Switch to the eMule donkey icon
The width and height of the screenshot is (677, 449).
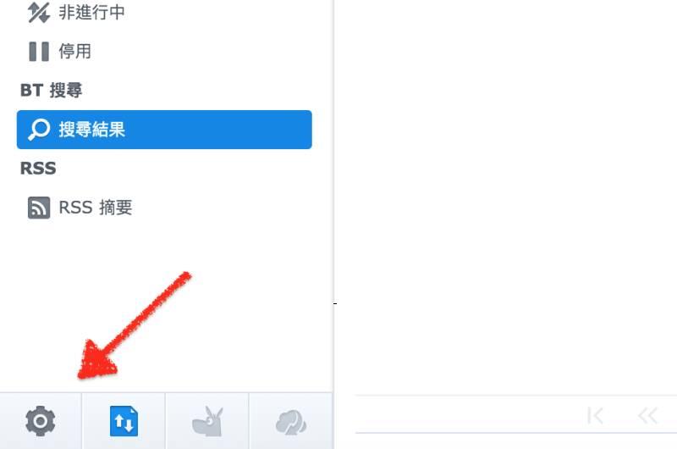click(x=207, y=421)
